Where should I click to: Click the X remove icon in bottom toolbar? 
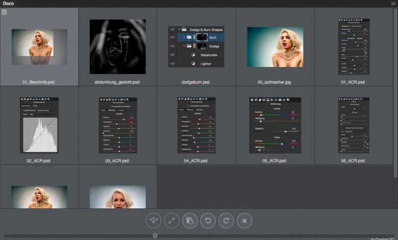point(244,221)
